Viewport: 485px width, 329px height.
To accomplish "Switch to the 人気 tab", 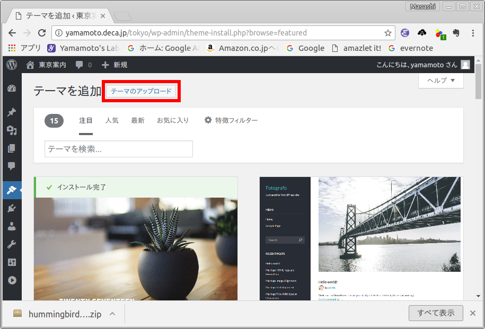I will point(112,120).
